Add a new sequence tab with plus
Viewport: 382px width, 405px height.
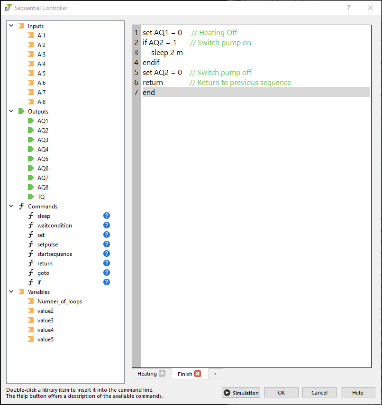coord(215,374)
